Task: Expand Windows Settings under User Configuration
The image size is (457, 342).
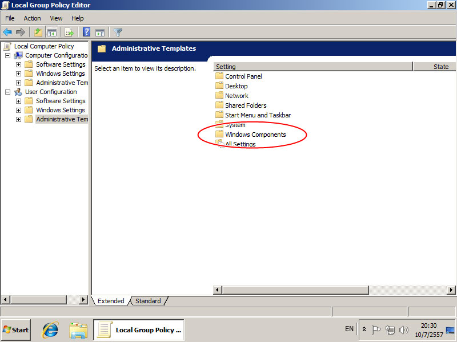Action: [x=18, y=110]
